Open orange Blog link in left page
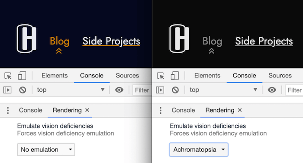The width and height of the screenshot is (303, 163). tap(60, 42)
